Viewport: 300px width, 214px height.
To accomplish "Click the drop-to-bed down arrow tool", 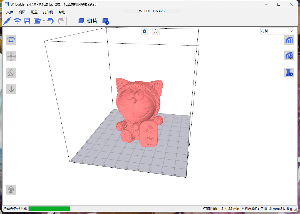I will click(x=11, y=89).
